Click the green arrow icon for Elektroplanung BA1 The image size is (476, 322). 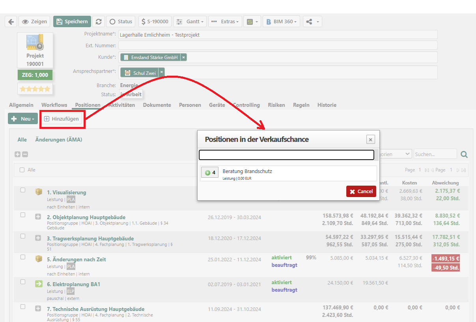[39, 284]
